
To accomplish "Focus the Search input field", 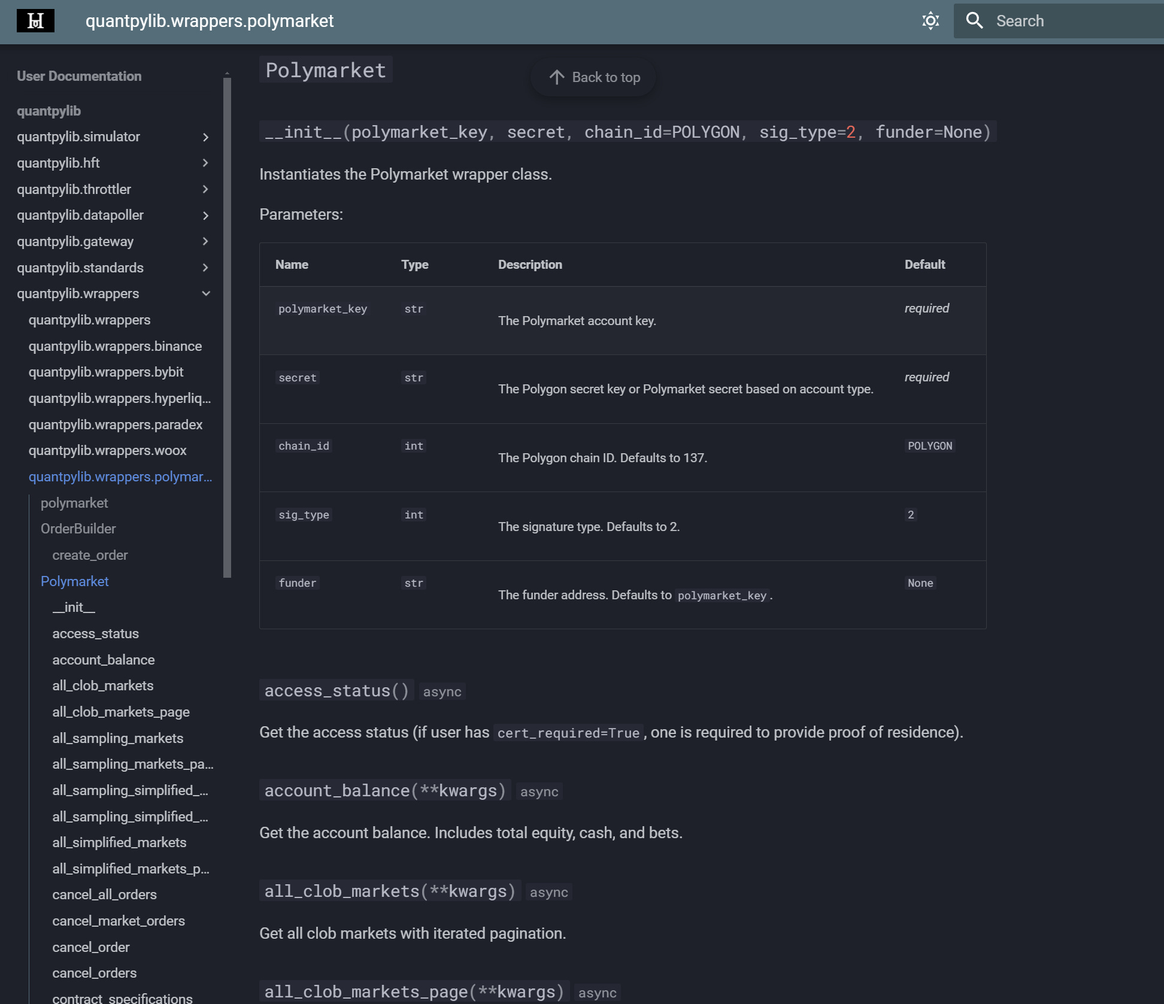I will click(x=1059, y=21).
